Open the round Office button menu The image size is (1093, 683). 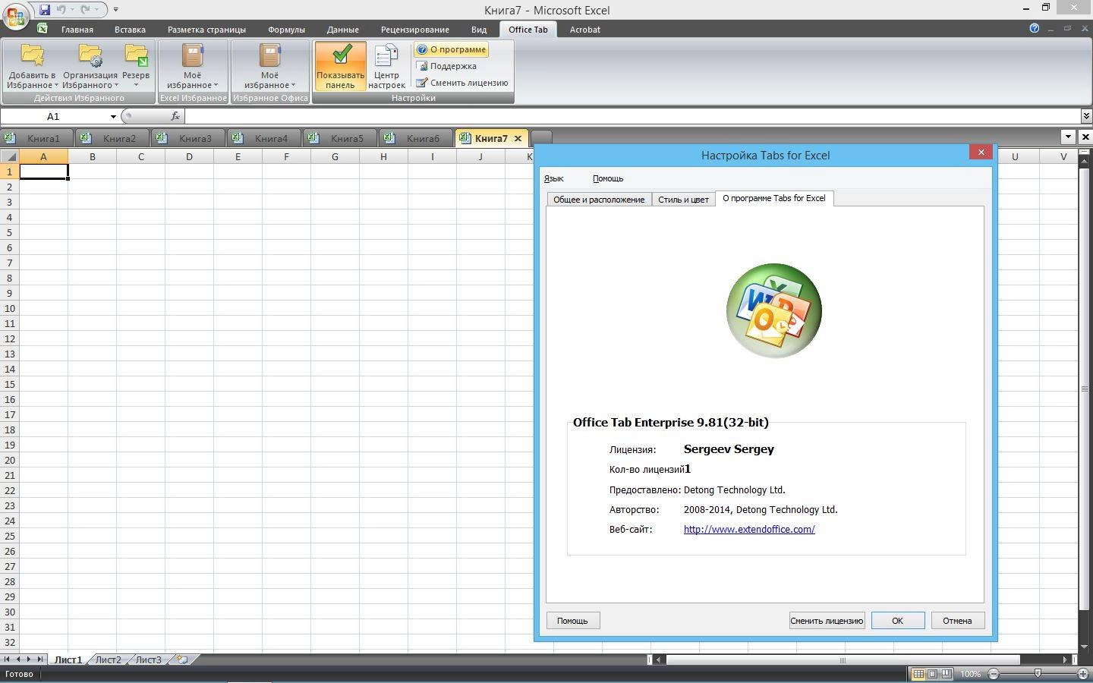pyautogui.click(x=14, y=14)
